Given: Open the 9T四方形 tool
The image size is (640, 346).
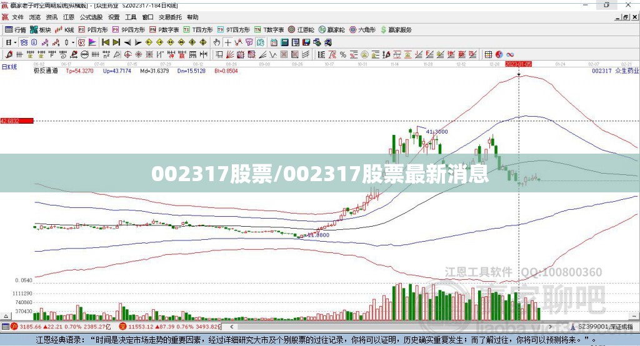Looking at the screenshot, I should (x=234, y=30).
